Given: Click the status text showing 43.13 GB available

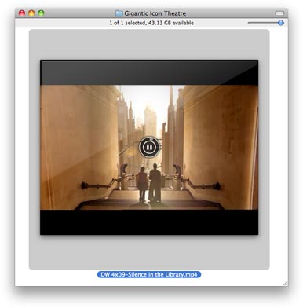Looking at the screenshot, I should pos(151,23).
